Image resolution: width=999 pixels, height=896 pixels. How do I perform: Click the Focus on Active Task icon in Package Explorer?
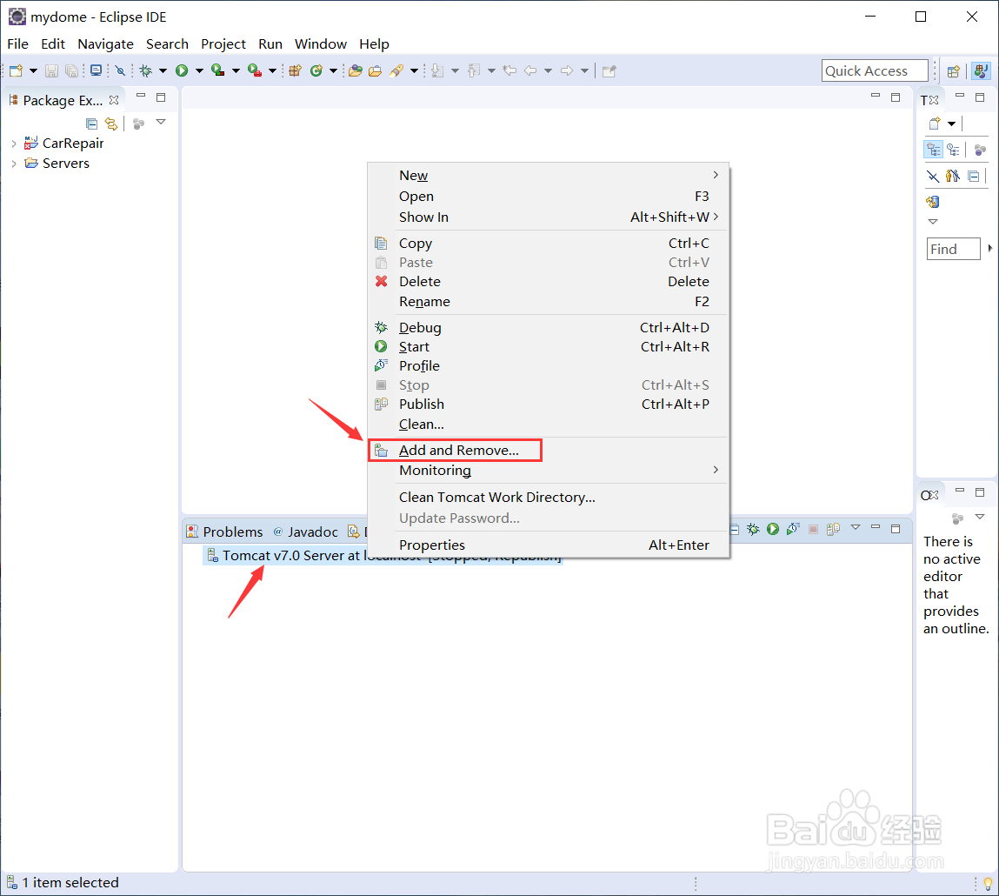pyautogui.click(x=138, y=124)
